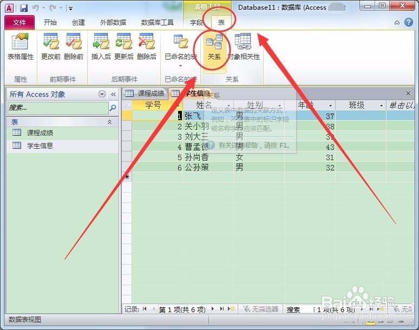Click the 插入后 event icon
This screenshot has width=419, height=330.
101,47
